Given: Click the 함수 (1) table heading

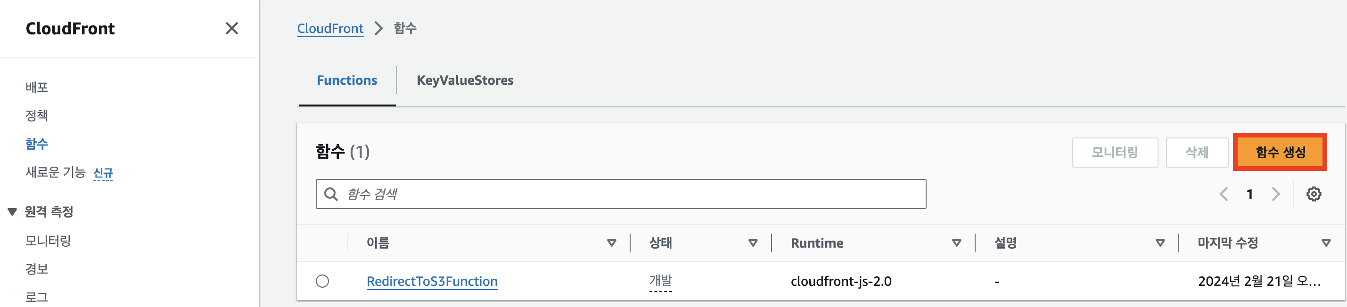Looking at the screenshot, I should (343, 152).
